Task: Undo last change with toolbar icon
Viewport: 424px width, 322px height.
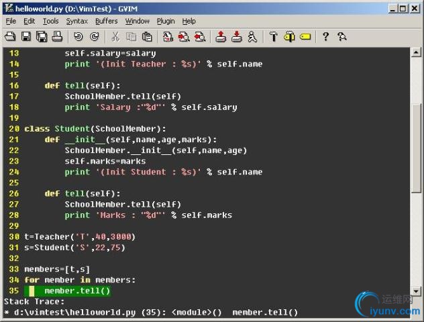Action: (x=78, y=37)
